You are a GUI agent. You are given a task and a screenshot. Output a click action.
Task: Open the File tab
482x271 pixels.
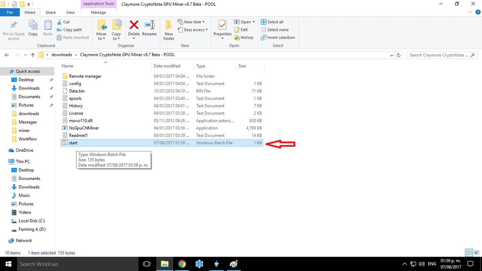click(x=10, y=12)
